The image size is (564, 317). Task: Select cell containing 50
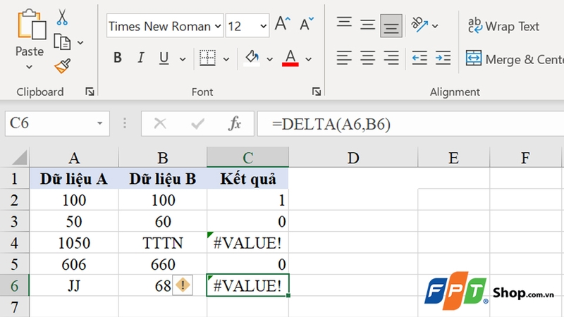(x=74, y=221)
